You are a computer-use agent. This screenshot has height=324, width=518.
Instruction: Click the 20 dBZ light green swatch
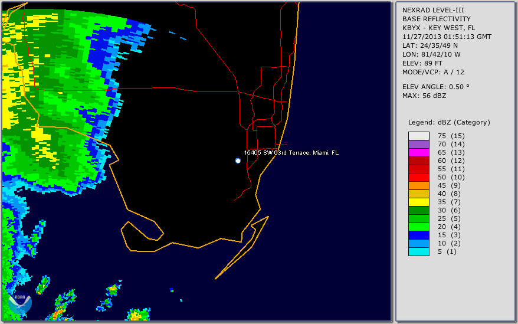(418, 227)
